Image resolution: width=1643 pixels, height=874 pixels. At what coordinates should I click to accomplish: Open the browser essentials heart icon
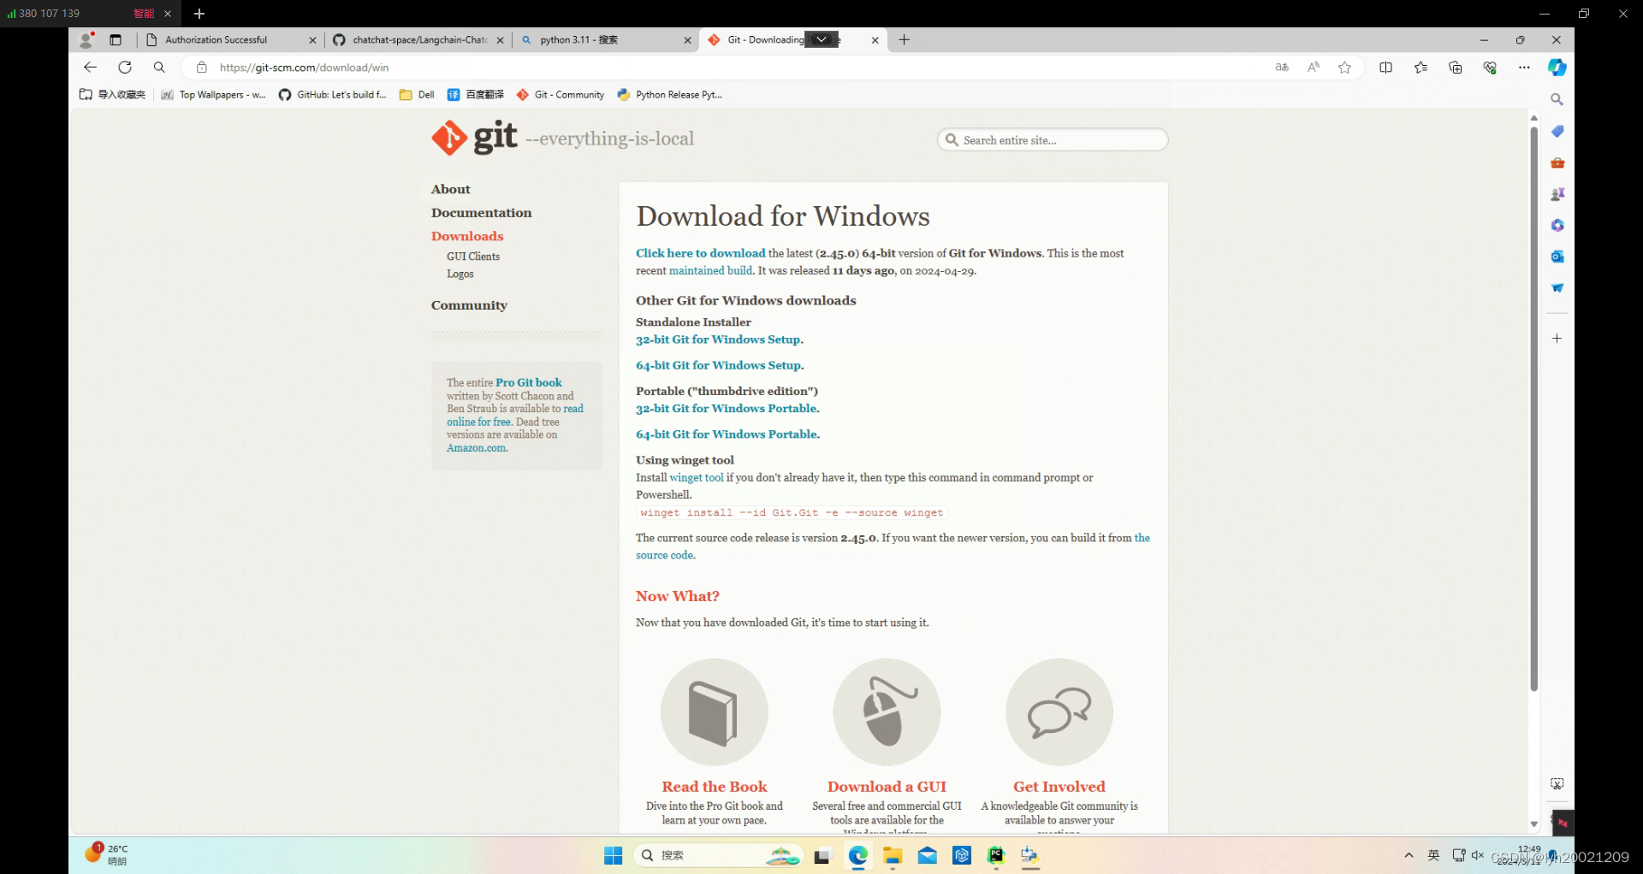(x=1490, y=68)
